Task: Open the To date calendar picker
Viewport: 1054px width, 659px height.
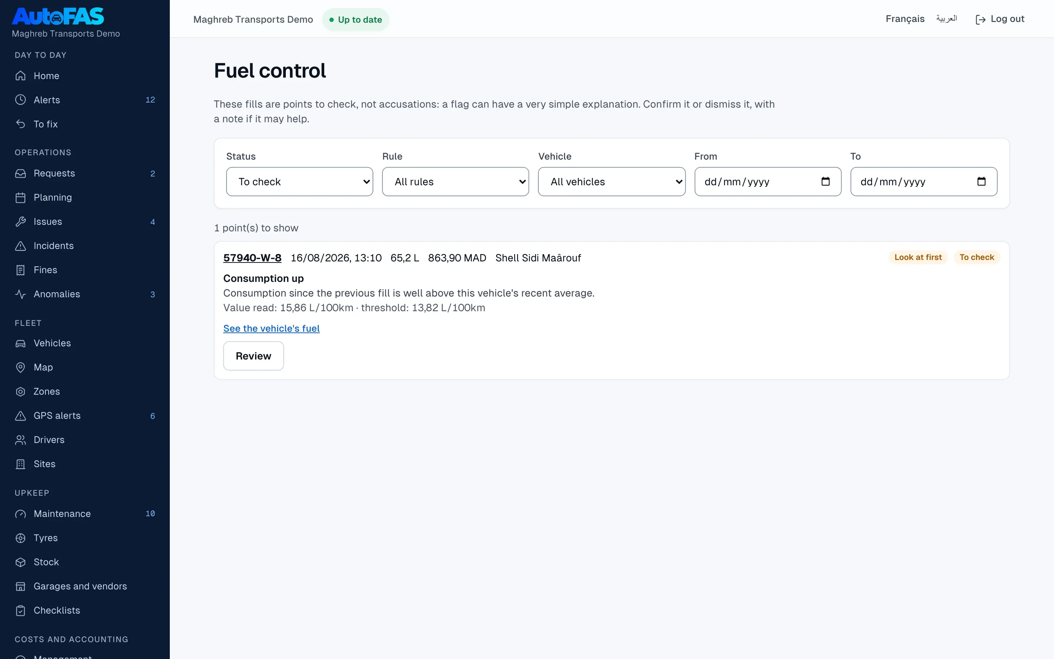Action: pos(981,181)
